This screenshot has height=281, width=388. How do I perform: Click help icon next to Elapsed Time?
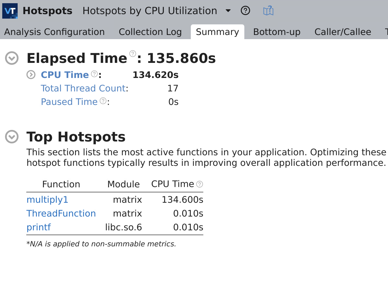point(132,54)
